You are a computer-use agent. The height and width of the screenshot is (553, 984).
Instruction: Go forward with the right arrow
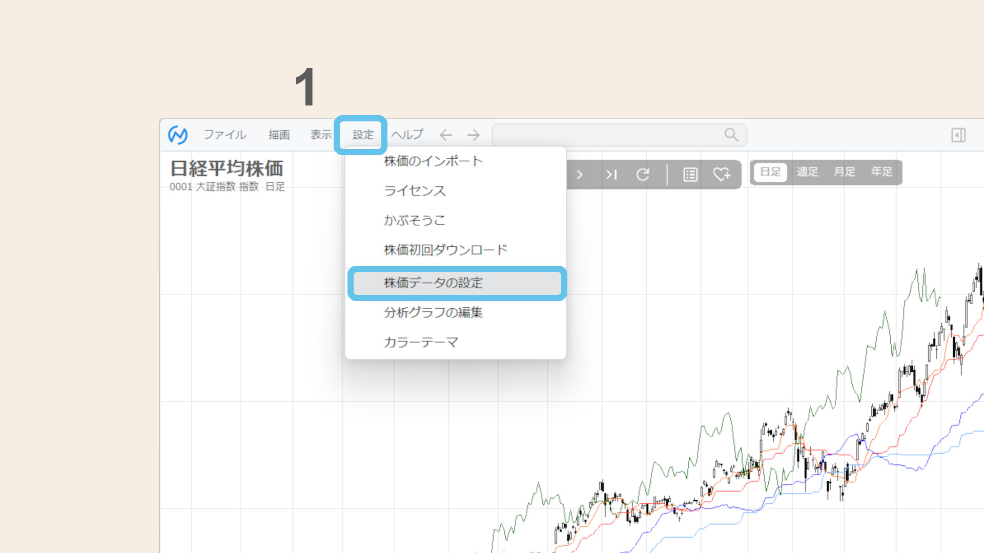pos(474,135)
